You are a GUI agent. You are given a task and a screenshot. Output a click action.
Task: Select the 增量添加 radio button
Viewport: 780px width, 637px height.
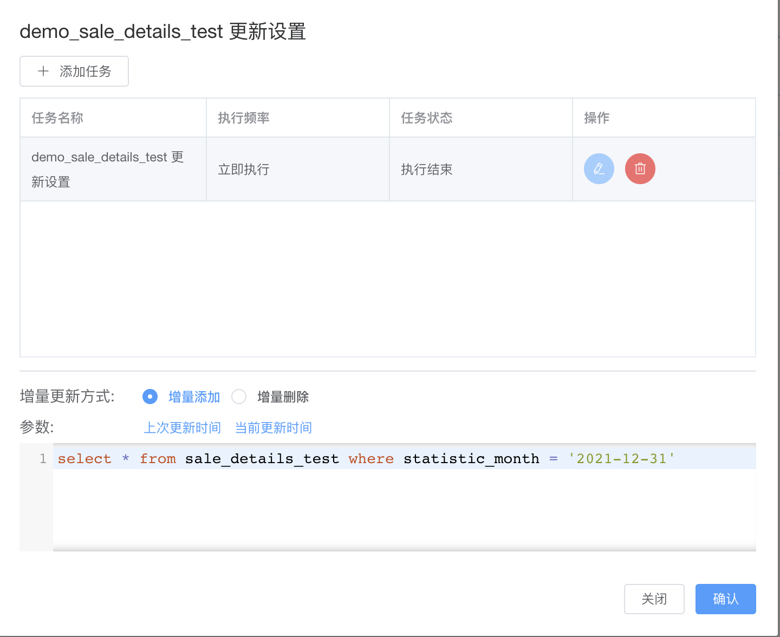149,396
